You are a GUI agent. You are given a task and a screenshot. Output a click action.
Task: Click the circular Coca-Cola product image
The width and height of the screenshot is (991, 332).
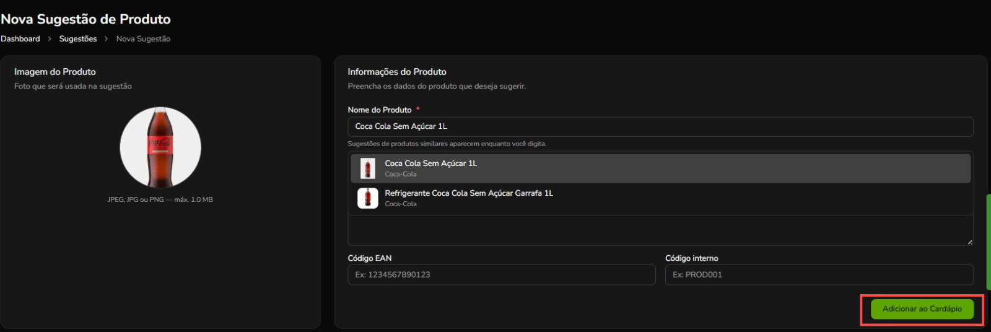(x=160, y=147)
